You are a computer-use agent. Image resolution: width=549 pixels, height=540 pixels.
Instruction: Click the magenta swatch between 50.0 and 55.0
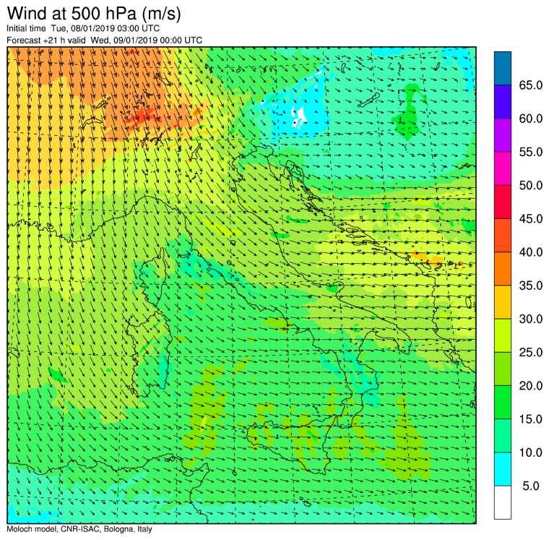503,168
